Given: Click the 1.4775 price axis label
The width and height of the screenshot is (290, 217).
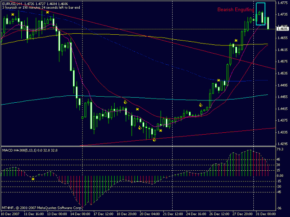Looking at the screenshot, I should (283, 3).
